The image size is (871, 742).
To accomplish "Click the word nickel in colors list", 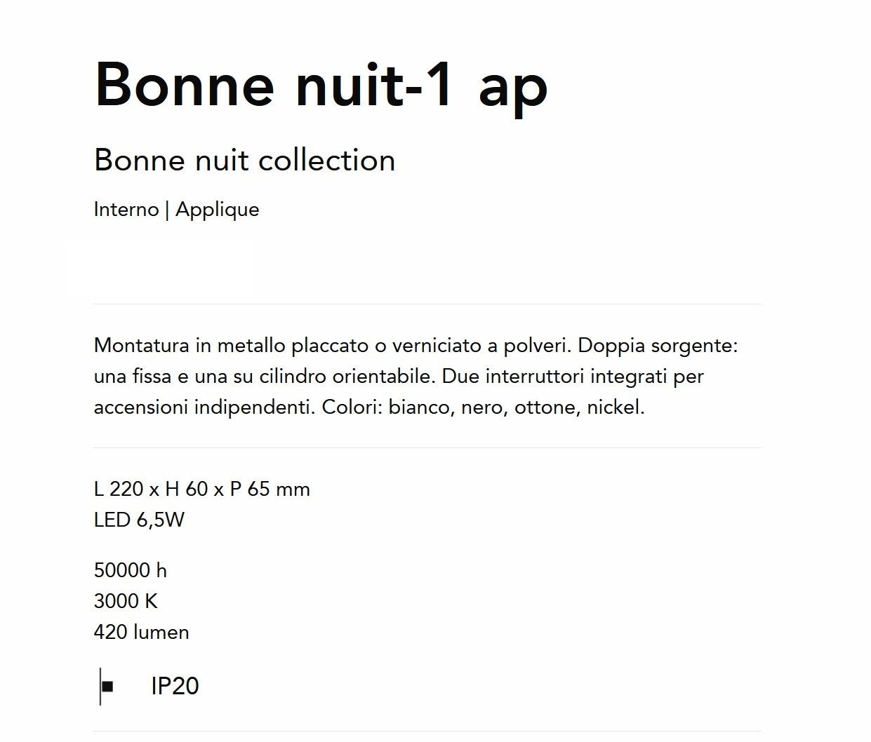I will 616,407.
